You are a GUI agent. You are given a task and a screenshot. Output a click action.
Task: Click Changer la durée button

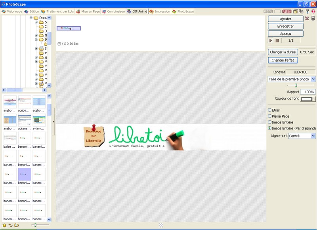pyautogui.click(x=283, y=52)
